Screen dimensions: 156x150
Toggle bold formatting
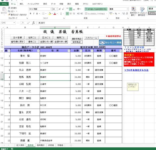coord(31,13)
